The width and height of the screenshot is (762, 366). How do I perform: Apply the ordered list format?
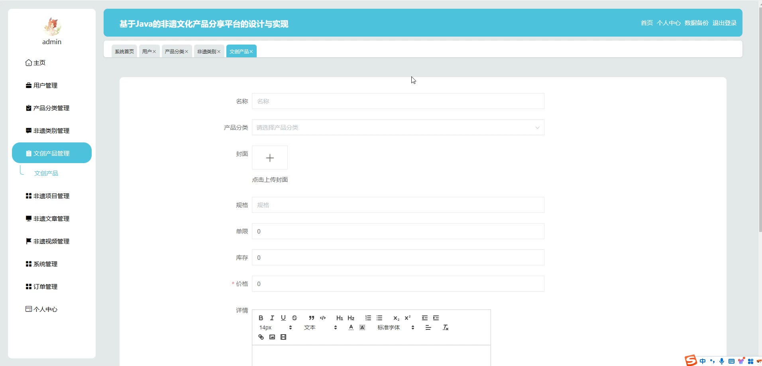click(368, 318)
